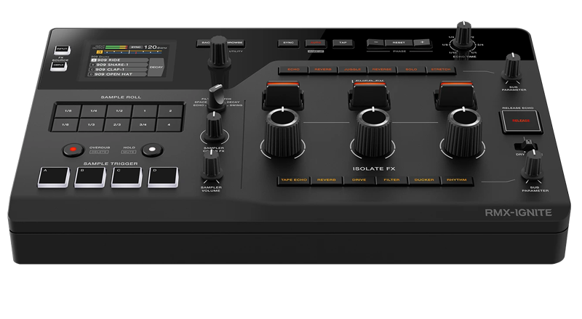582x319 pixels.
Task: Click the white-dot HOLD button
Action: (x=153, y=150)
